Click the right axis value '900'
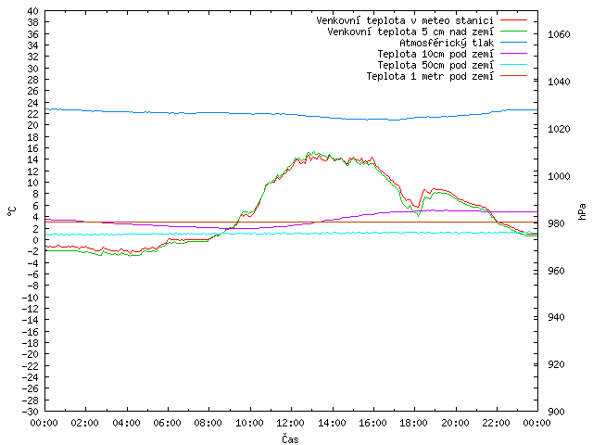 point(556,412)
